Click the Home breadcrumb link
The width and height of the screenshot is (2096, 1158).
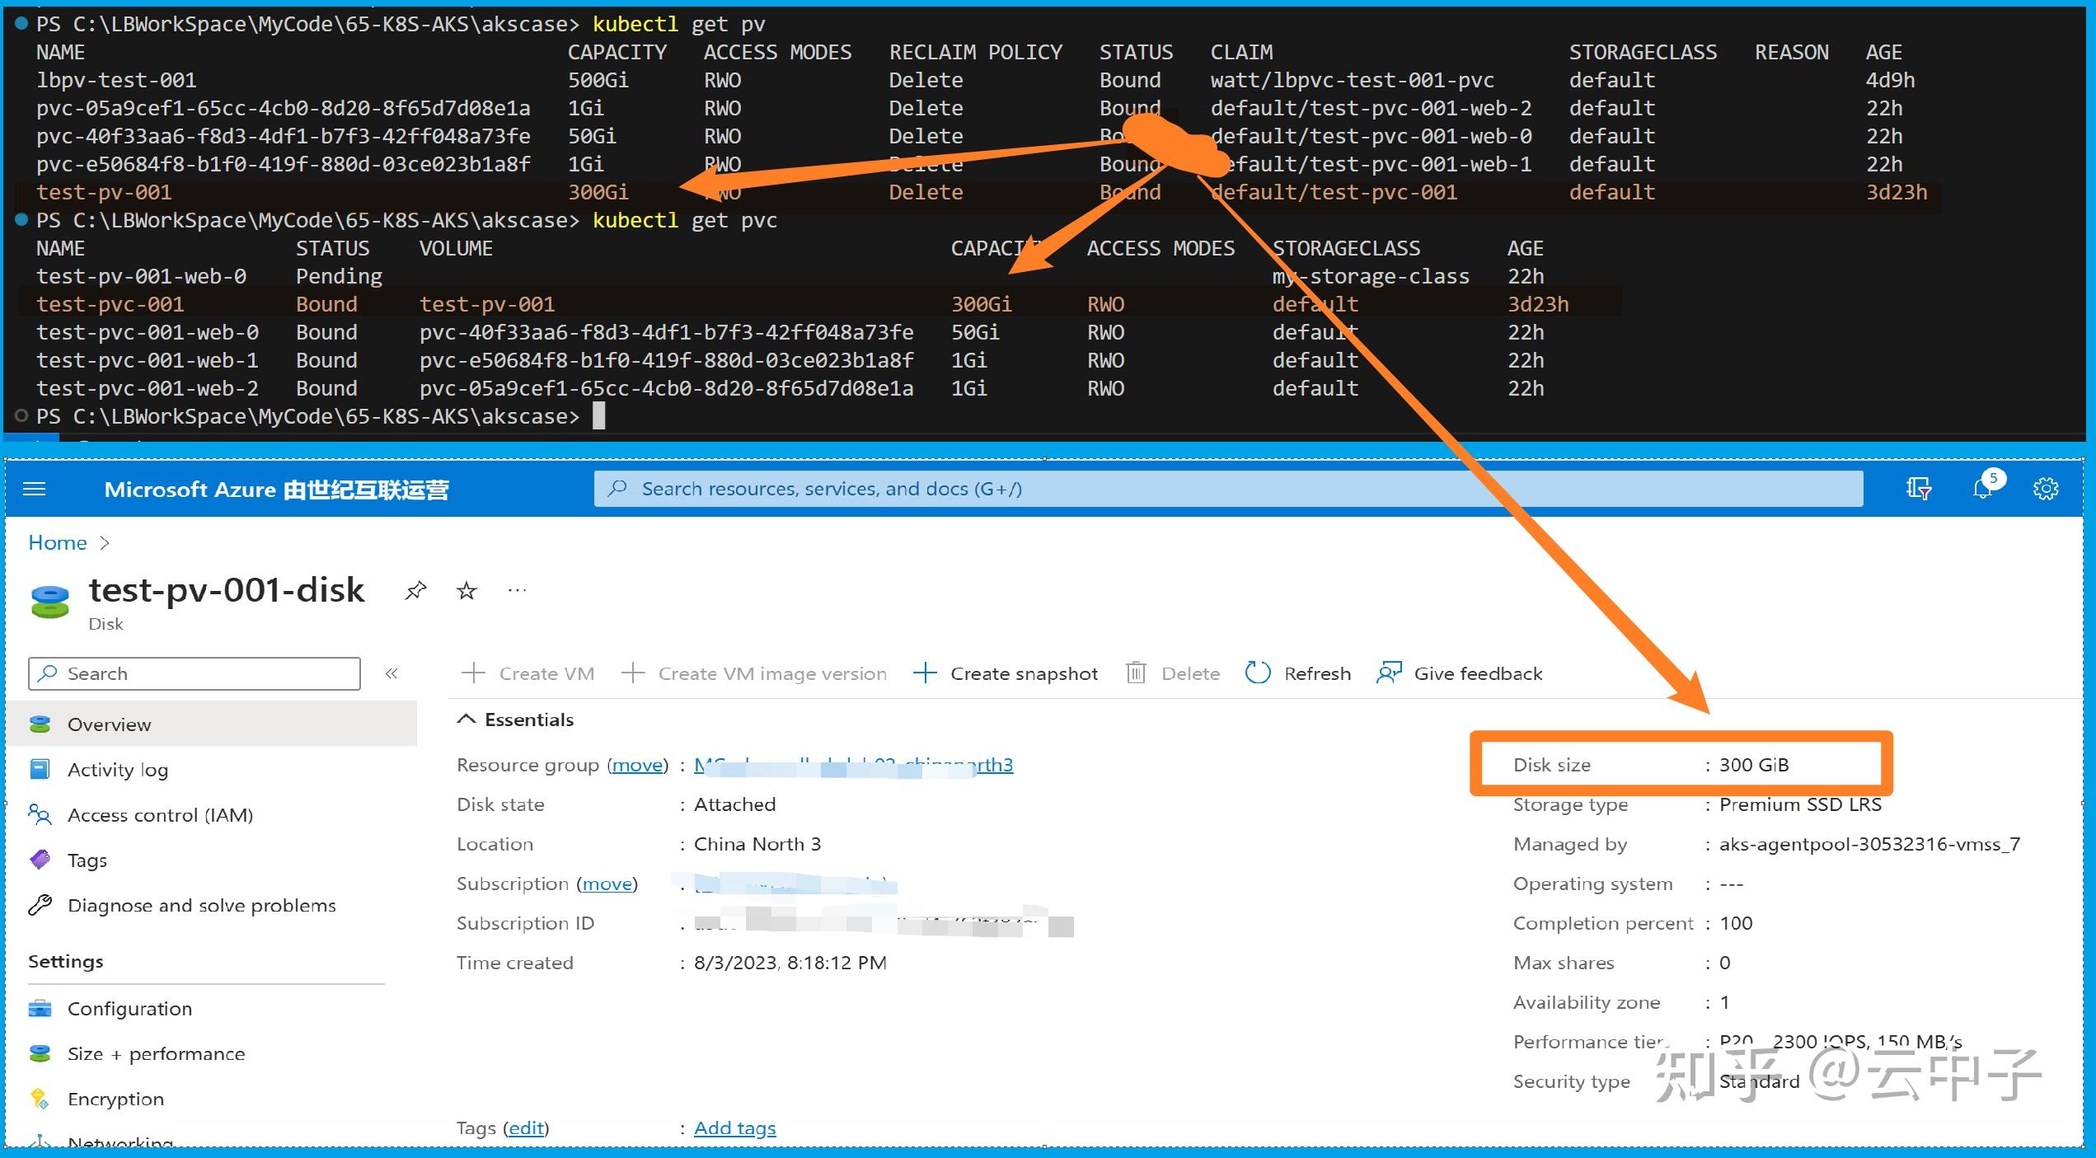click(57, 542)
